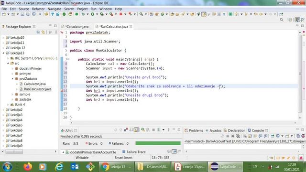Click Test Run History icon in JUnit
Viewport: 306px width, 172px height.
click(159, 129)
